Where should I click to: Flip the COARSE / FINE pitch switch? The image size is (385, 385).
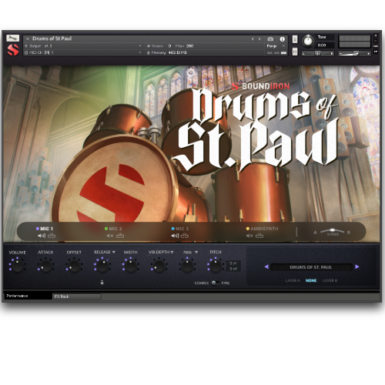pos(215,283)
